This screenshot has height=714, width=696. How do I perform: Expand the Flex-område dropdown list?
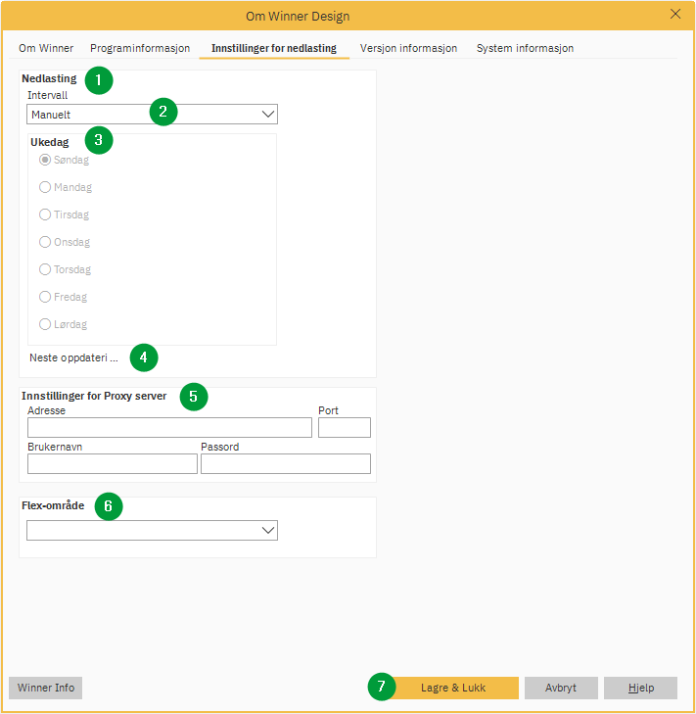pos(152,530)
